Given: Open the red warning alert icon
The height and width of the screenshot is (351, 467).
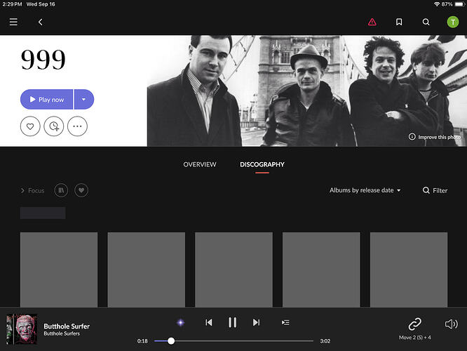Looking at the screenshot, I should [x=372, y=22].
